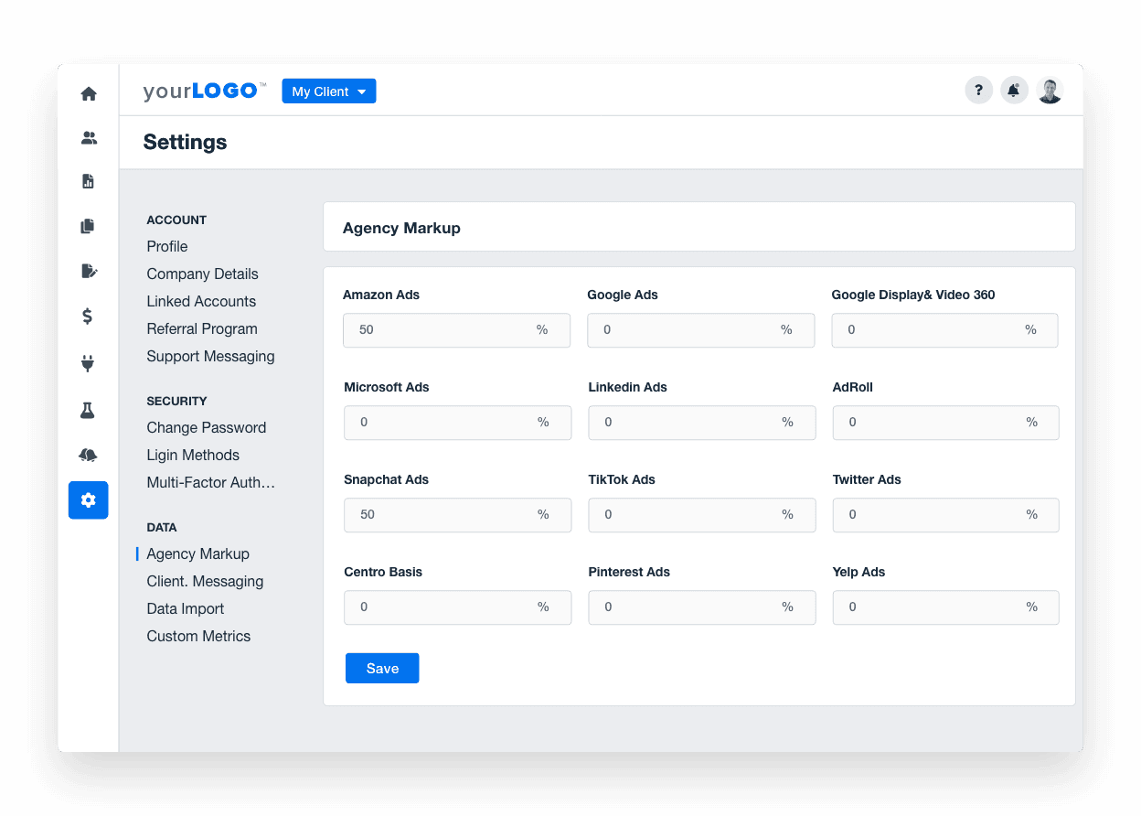Open the Change Password settings

point(206,427)
